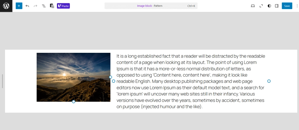Screen dimensions: 299x130
Task: Open the block inserter plus button
Action: [x=19, y=6]
